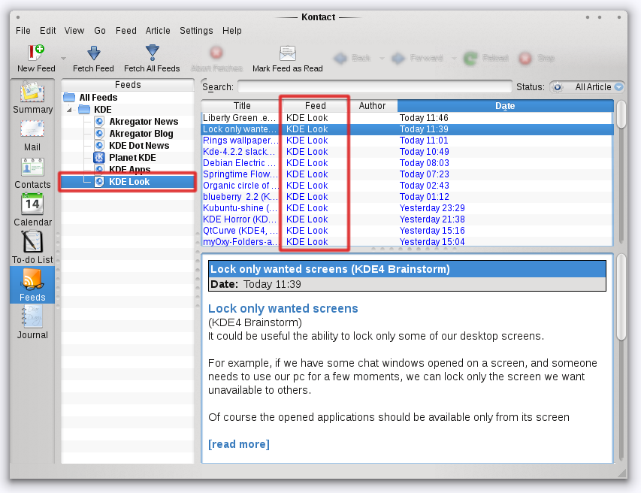The height and width of the screenshot is (493, 641).
Task: Click the Abort Fetches icon
Action: pyautogui.click(x=216, y=53)
